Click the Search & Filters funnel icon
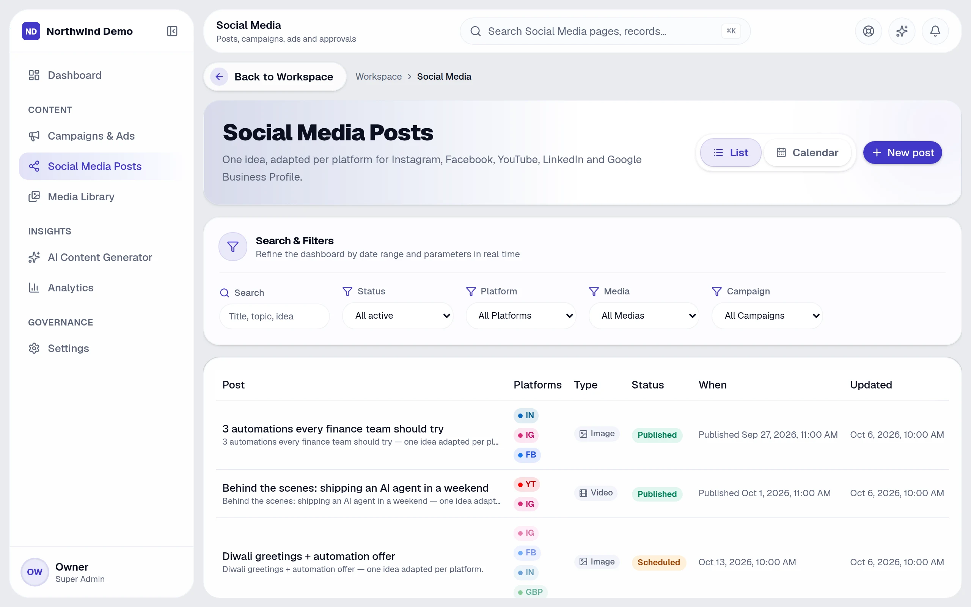This screenshot has height=607, width=971. point(233,247)
